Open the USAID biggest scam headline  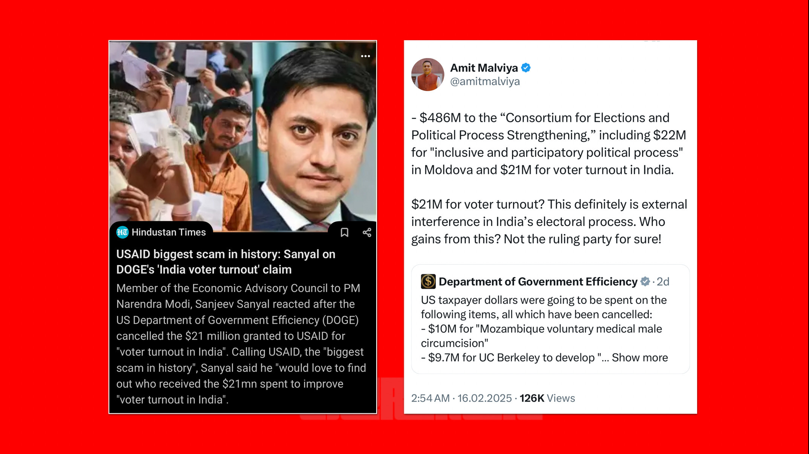tap(226, 262)
